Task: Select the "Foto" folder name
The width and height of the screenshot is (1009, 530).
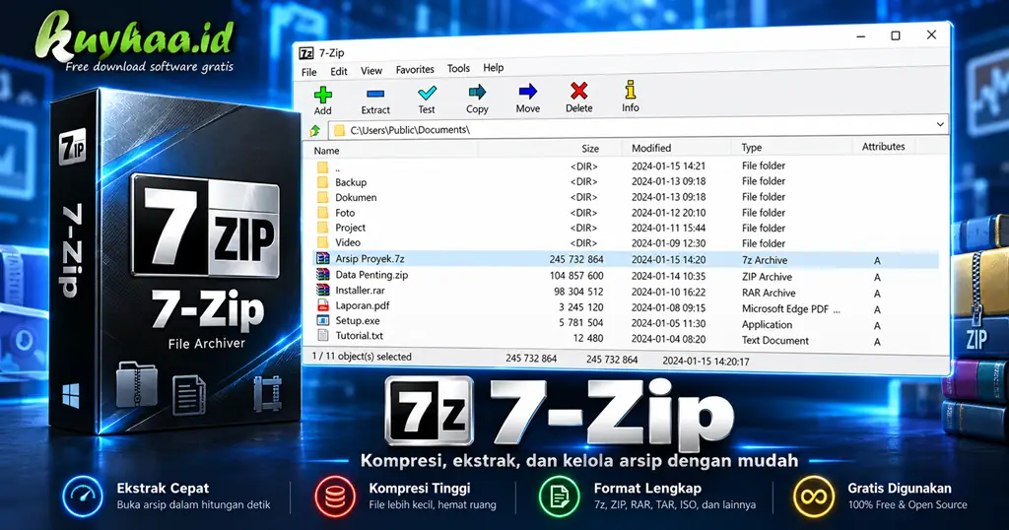Action: 345,213
